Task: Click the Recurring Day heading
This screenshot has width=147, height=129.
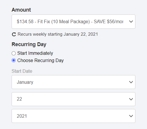Action: (x=29, y=44)
